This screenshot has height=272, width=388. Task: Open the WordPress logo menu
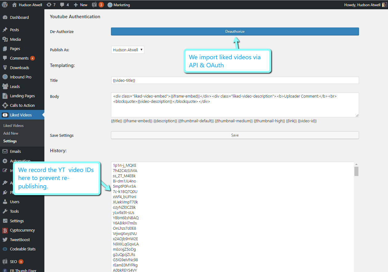[x=5, y=5]
